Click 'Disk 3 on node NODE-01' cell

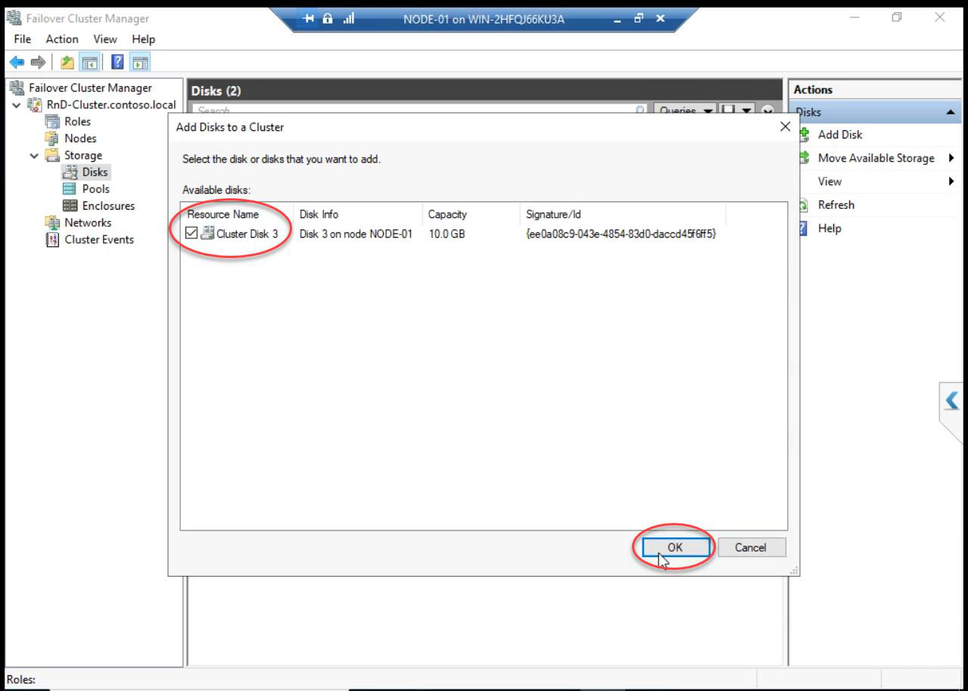click(356, 234)
